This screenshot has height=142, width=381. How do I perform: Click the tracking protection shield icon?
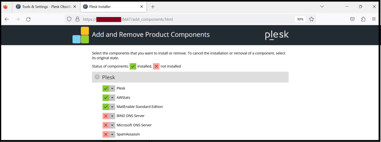[x=69, y=19]
